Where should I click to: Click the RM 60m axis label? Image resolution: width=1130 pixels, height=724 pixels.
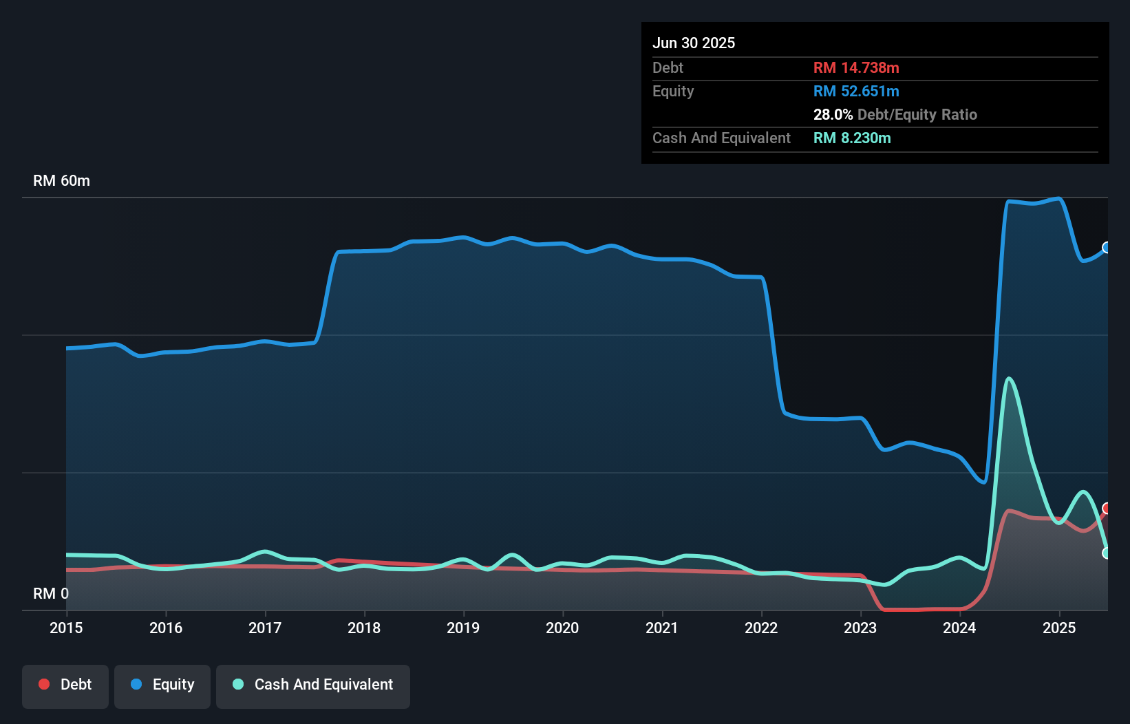pyautogui.click(x=61, y=180)
